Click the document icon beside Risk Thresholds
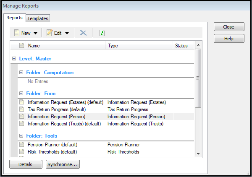 21,151
